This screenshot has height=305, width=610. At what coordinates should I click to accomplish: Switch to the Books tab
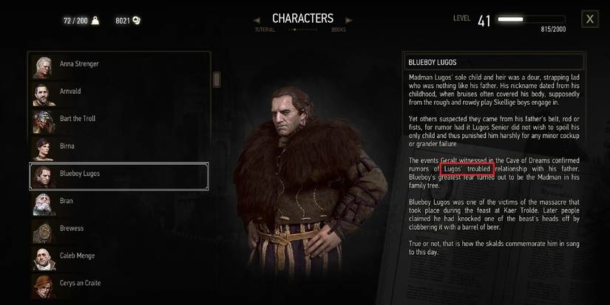339,30
